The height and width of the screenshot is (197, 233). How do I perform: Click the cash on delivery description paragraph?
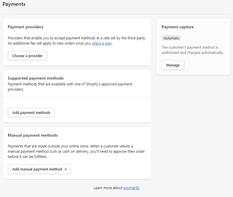76,151
